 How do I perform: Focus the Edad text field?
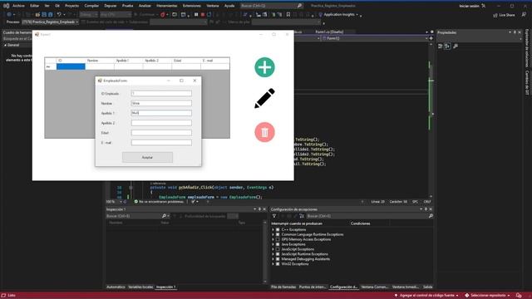(x=161, y=133)
